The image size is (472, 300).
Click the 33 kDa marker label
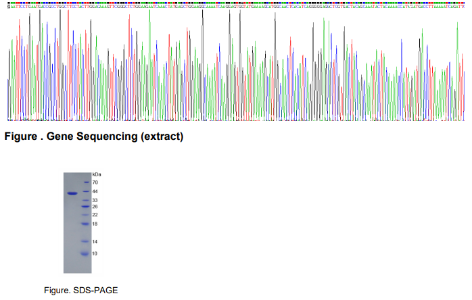click(x=95, y=201)
